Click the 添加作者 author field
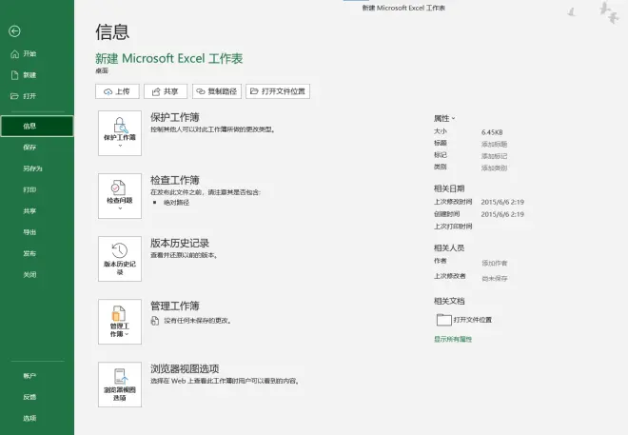628x435 pixels. (x=495, y=263)
